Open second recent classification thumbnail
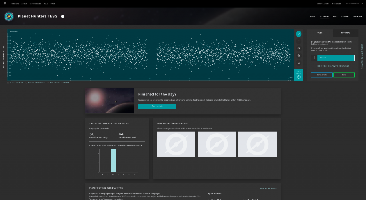Screen dimensions: 366x200 [x=217, y=144]
